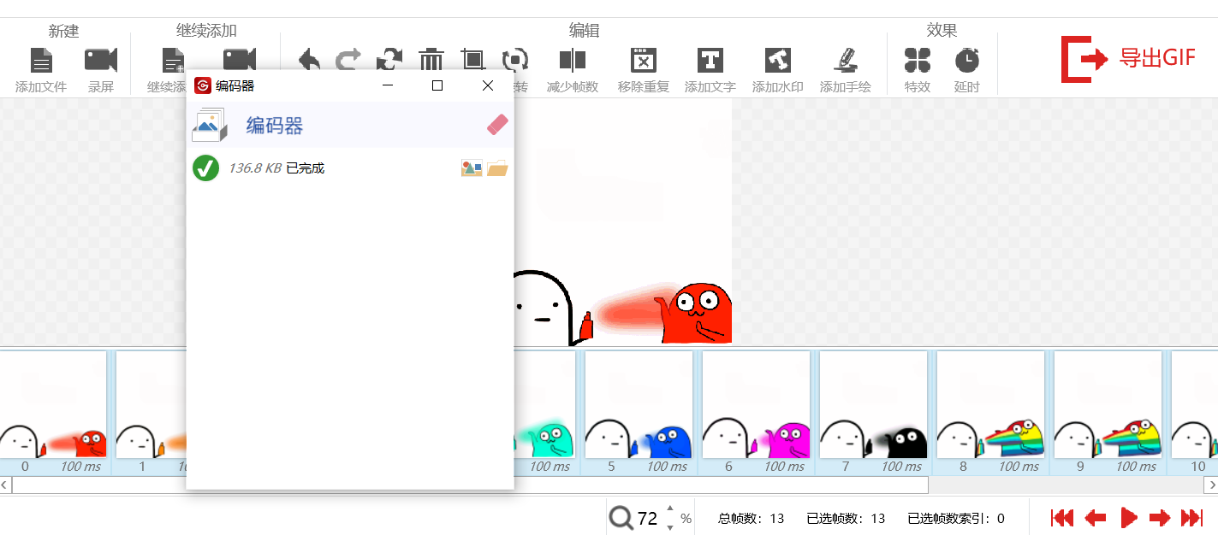The width and height of the screenshot is (1218, 535).
Task: Play the animation preview
Action: 1128,517
